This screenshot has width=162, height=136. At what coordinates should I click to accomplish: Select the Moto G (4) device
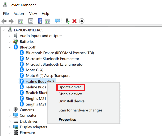tap(35, 70)
